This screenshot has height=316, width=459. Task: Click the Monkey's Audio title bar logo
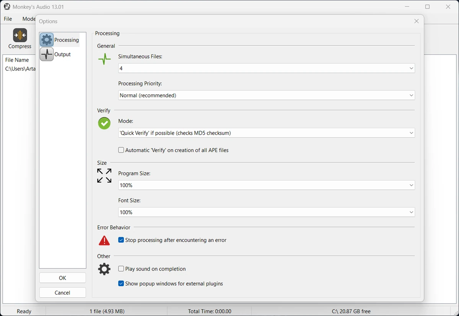tap(7, 7)
